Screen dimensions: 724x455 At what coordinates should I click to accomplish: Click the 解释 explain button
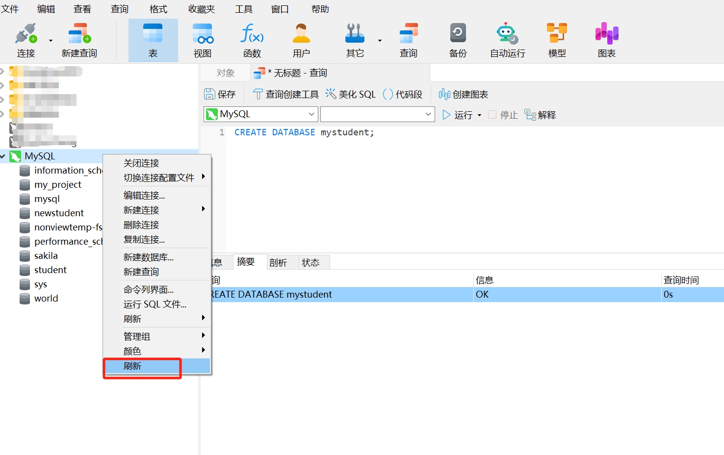coord(540,115)
